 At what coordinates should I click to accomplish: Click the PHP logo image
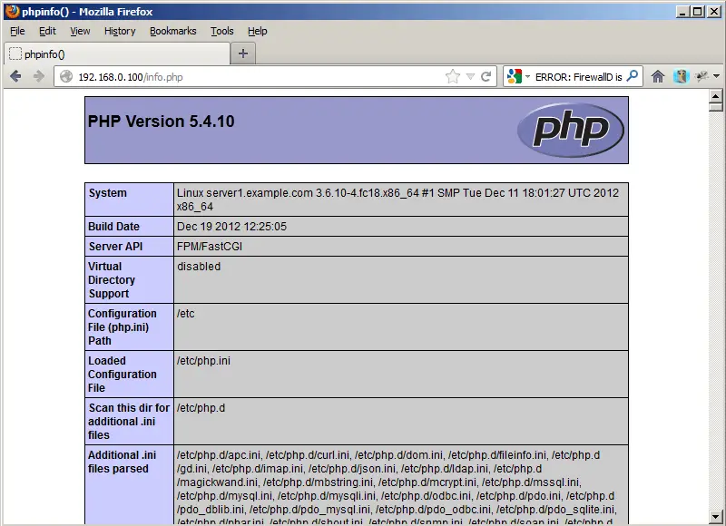pos(570,131)
